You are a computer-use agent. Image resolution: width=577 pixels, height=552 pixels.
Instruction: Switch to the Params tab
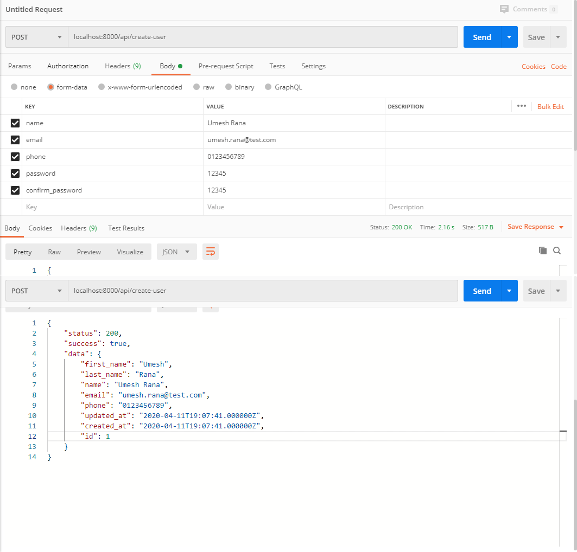coord(20,66)
